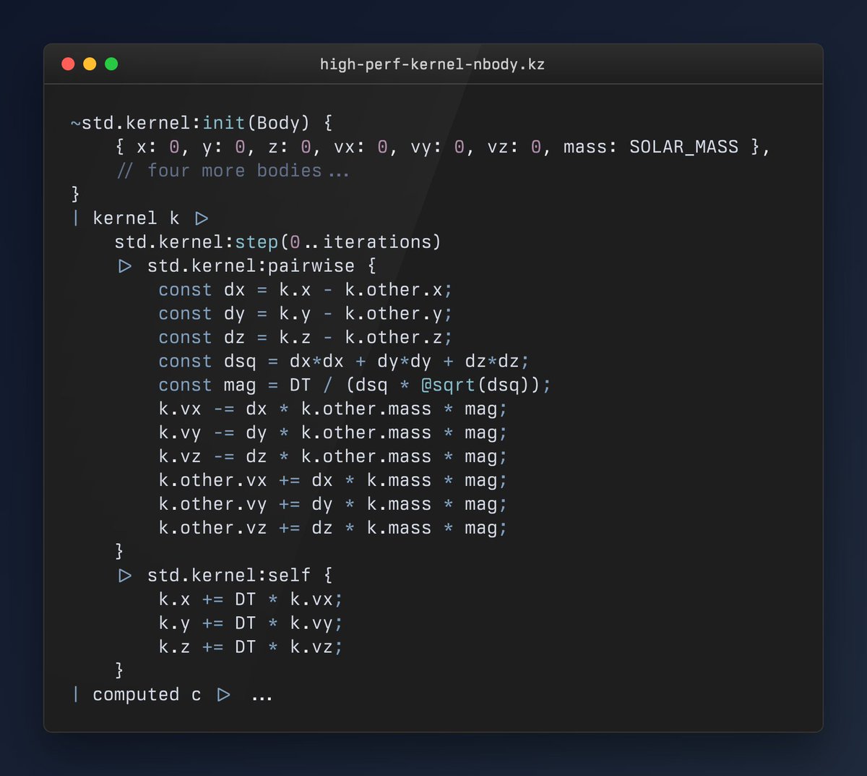Click the title high-perf-kernel-nbody.kz
Screen dimensions: 867x776
(x=433, y=64)
